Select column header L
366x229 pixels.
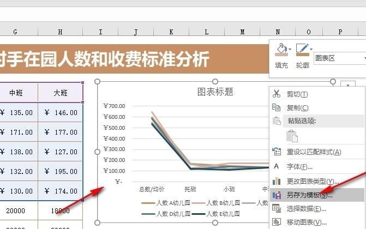pos(207,32)
